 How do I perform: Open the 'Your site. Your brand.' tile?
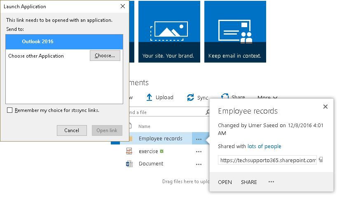pyautogui.click(x=169, y=32)
